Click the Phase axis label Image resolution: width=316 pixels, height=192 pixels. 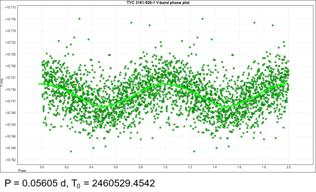[22, 170]
